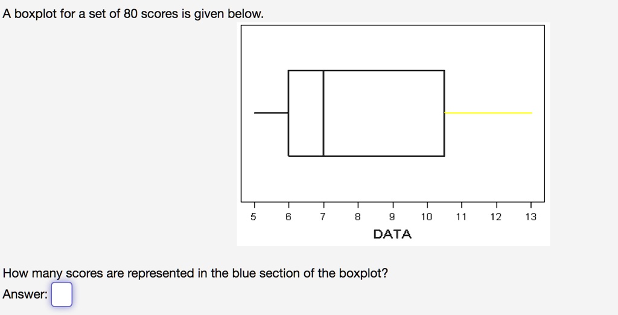Click the axis tick label 6

coord(288,217)
